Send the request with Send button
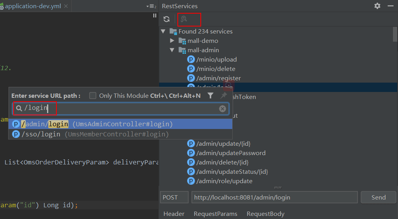The width and height of the screenshot is (398, 219). pos(379,198)
